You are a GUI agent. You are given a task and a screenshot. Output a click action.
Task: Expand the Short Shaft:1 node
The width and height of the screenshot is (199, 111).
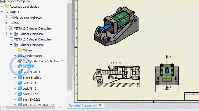tap(15, 78)
